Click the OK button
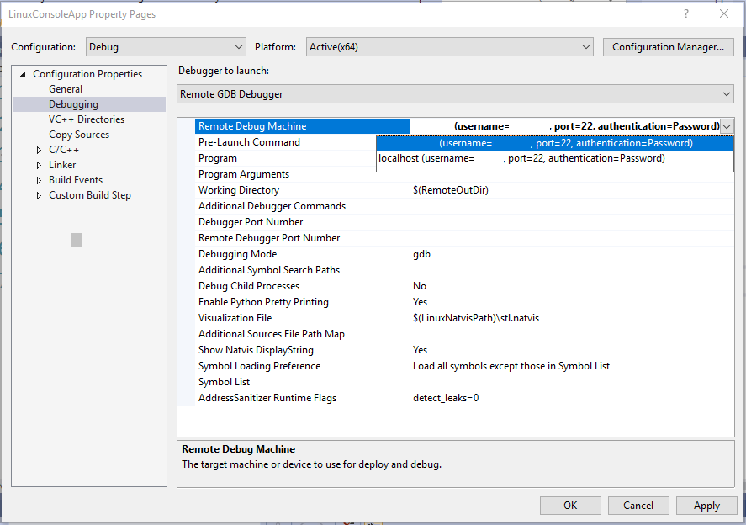This screenshot has width=746, height=525. point(570,505)
